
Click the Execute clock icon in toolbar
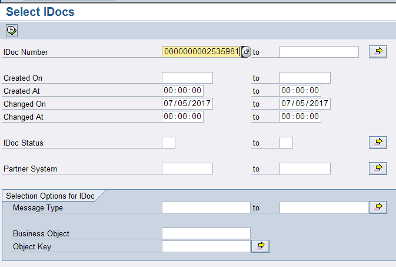(12, 30)
